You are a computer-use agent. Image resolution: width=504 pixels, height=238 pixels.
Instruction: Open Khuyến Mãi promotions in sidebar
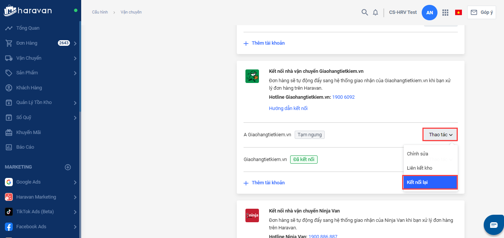tap(29, 133)
